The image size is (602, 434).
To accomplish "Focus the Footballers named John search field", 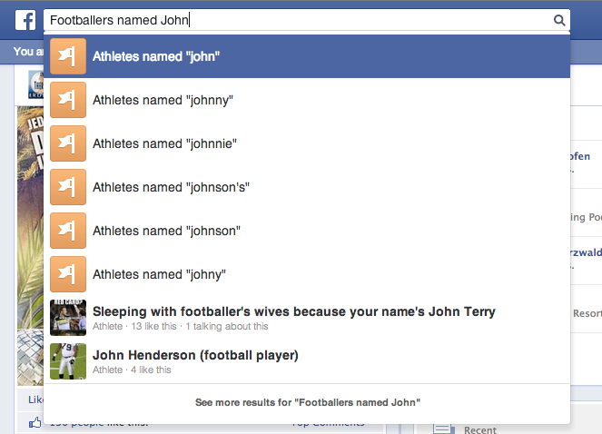I will 300,20.
